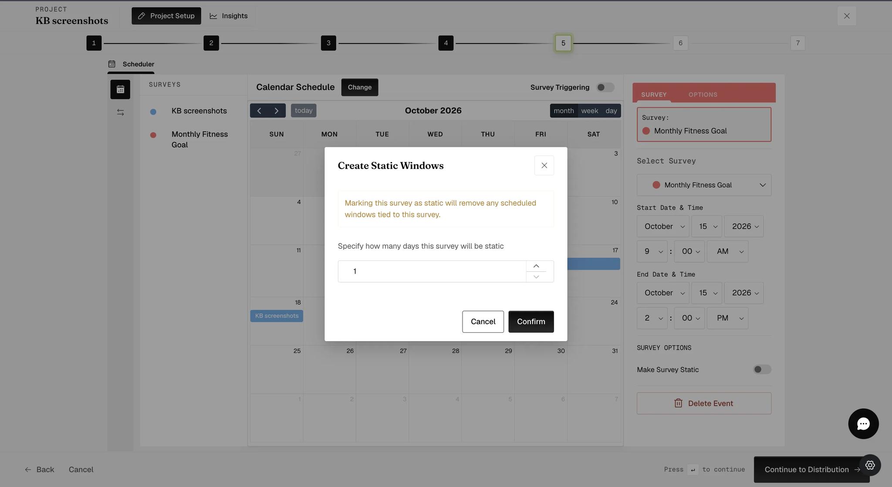Open the end hour 2 dropdown
The height and width of the screenshot is (487, 892).
652,318
